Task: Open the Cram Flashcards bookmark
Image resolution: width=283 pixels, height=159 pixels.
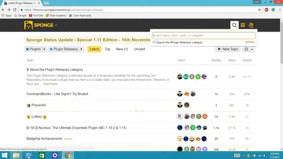Action: (x=80, y=15)
